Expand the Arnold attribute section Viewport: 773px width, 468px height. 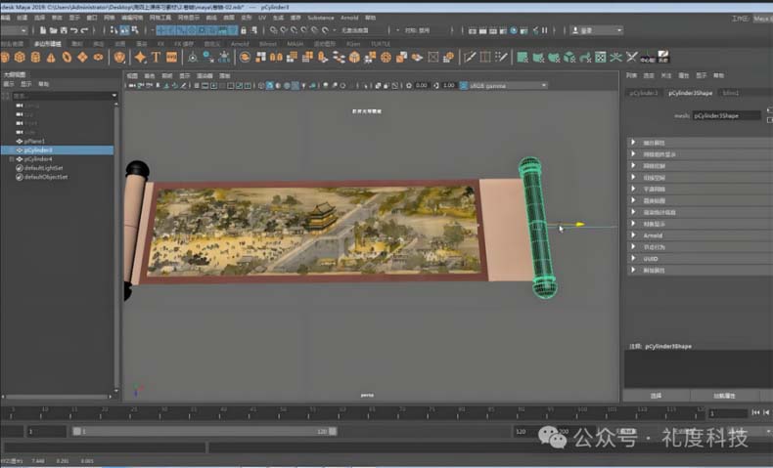pos(633,235)
